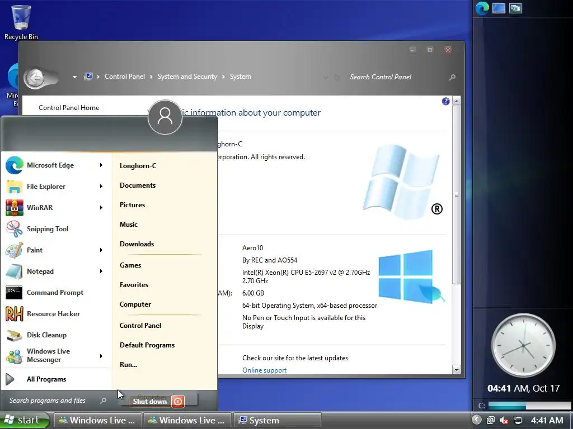This screenshot has width=573, height=429.
Task: Click the System window scroll down arrow
Action: pyautogui.click(x=457, y=370)
